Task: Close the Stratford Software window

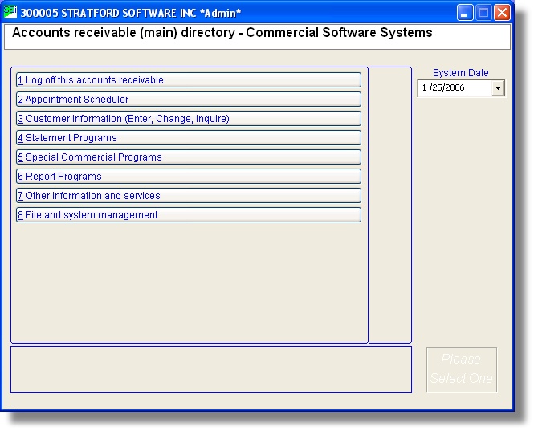Action: tap(503, 13)
